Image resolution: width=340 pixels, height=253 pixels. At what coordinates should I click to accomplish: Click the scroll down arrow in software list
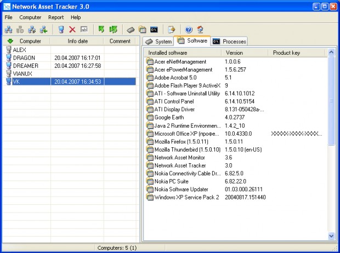click(x=331, y=235)
